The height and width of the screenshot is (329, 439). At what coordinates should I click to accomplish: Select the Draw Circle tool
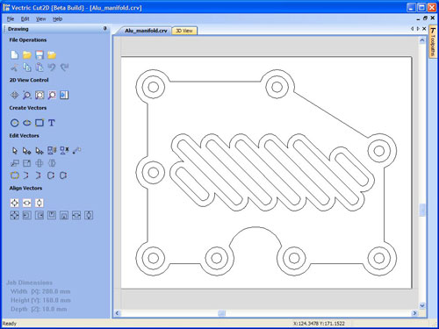coord(14,123)
